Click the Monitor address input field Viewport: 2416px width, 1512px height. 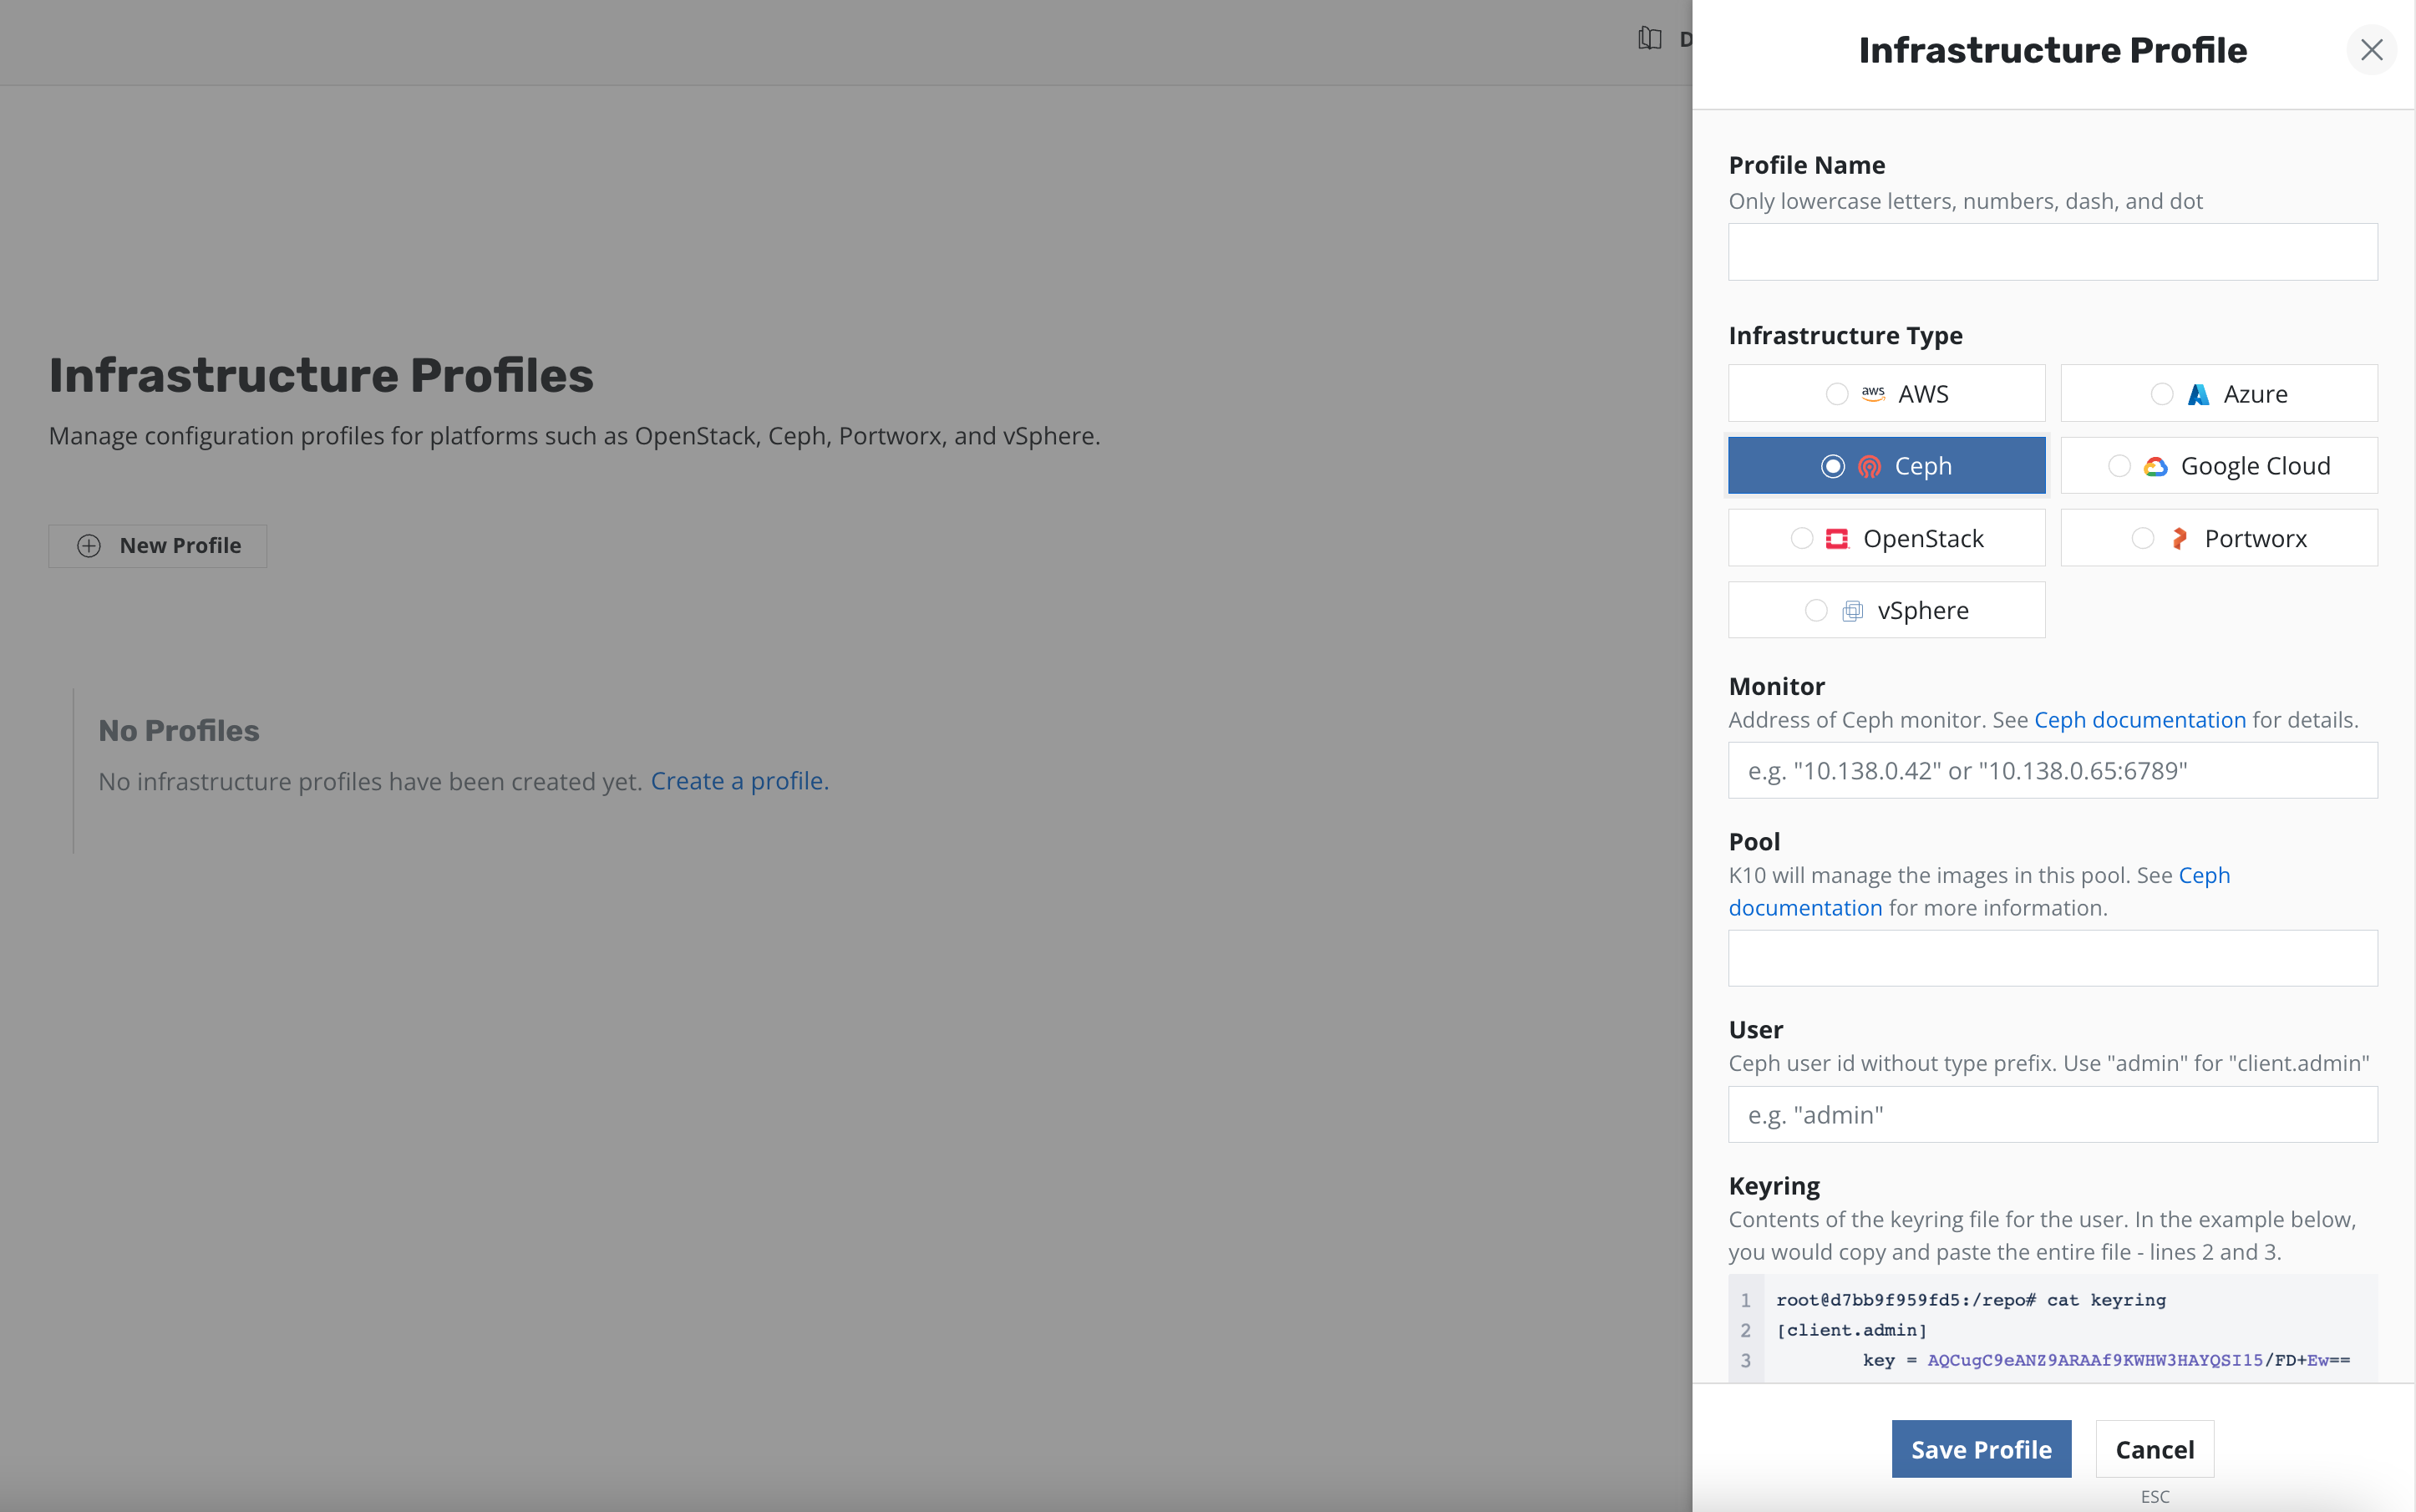(2052, 771)
